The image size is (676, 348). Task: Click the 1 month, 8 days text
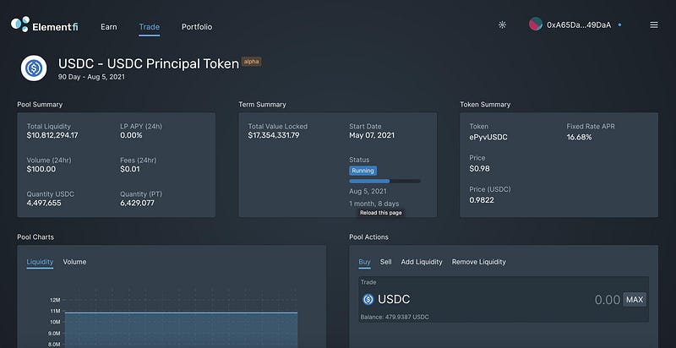[373, 204]
